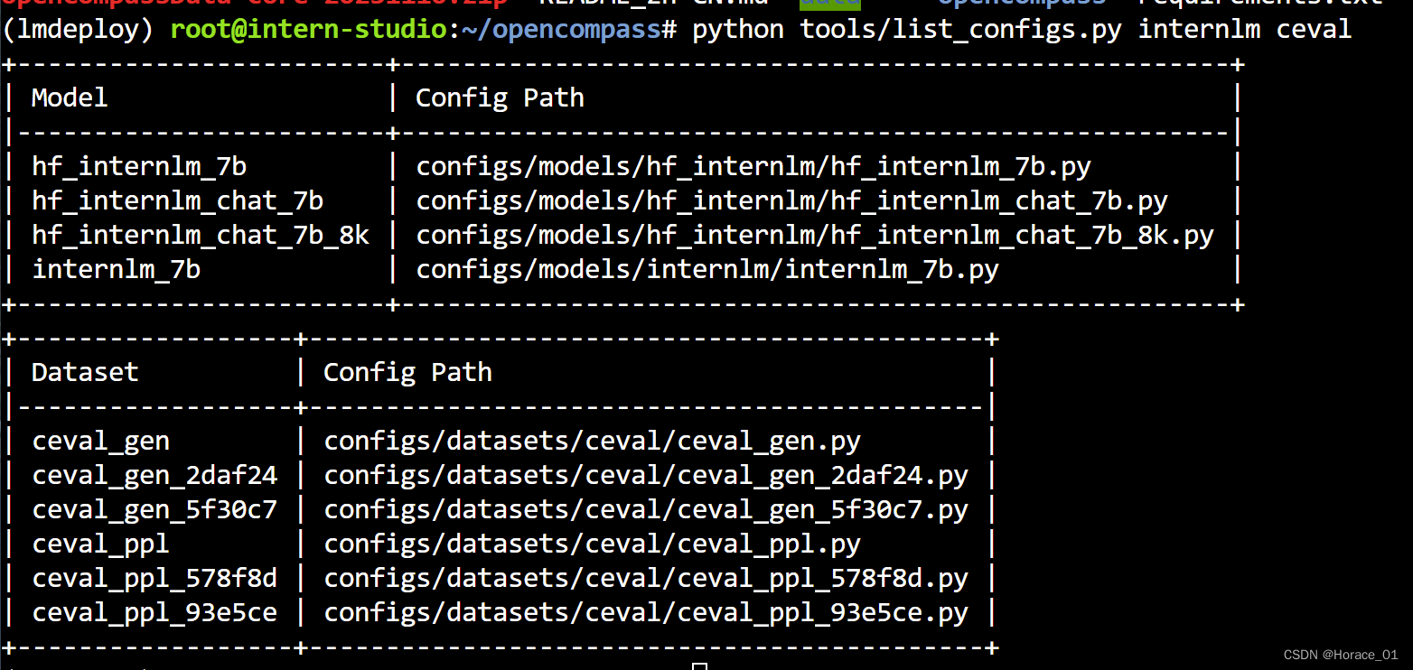Click path 'configs/datasets/ceval/ceval_gen.py'
The width and height of the screenshot is (1413, 670).
[592, 441]
